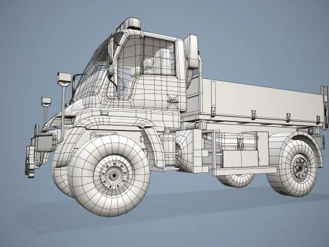The height and width of the screenshot is (247, 329).
Task: Select the truck's large front wheel
Action: pyautogui.click(x=109, y=176)
